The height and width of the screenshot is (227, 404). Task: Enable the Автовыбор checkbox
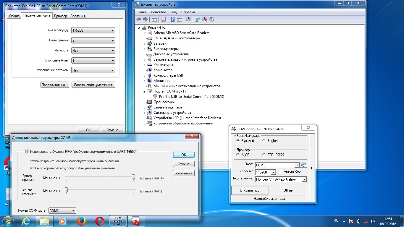(280, 171)
